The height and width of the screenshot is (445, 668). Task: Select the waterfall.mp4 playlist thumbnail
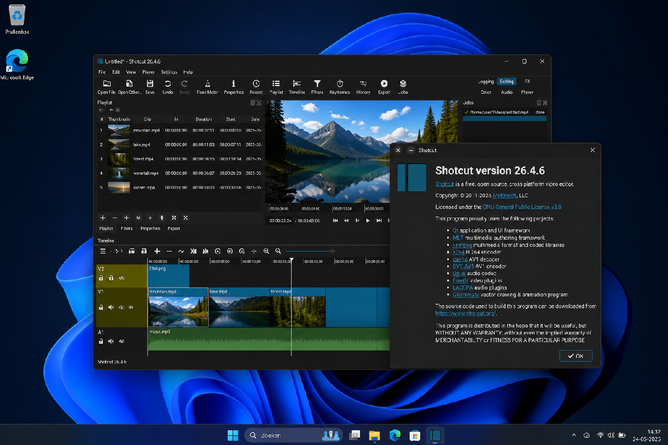[x=119, y=173]
